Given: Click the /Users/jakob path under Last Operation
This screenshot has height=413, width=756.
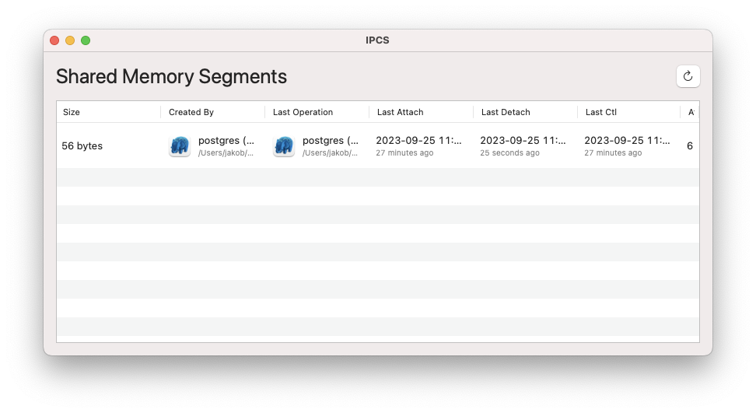Looking at the screenshot, I should point(330,152).
